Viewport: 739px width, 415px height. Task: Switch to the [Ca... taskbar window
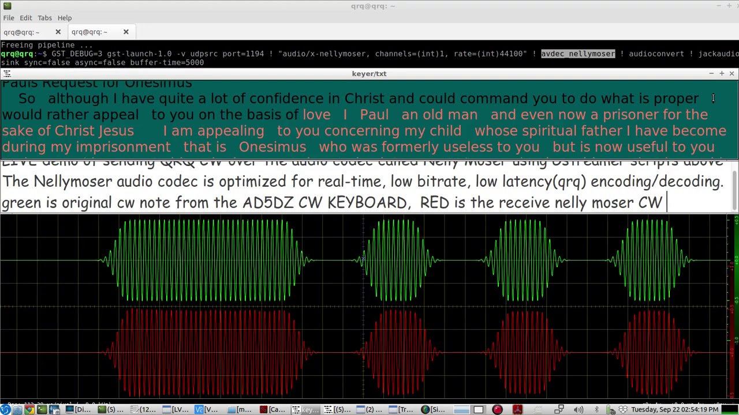[x=273, y=409]
